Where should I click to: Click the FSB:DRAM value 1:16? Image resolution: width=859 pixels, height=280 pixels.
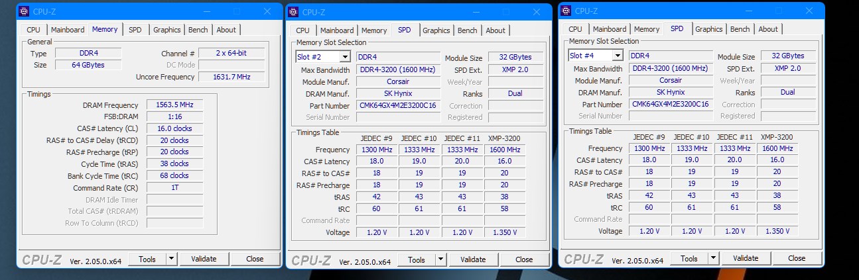point(174,117)
